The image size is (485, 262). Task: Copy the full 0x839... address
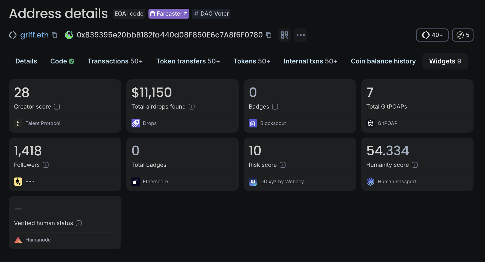pyautogui.click(x=269, y=35)
